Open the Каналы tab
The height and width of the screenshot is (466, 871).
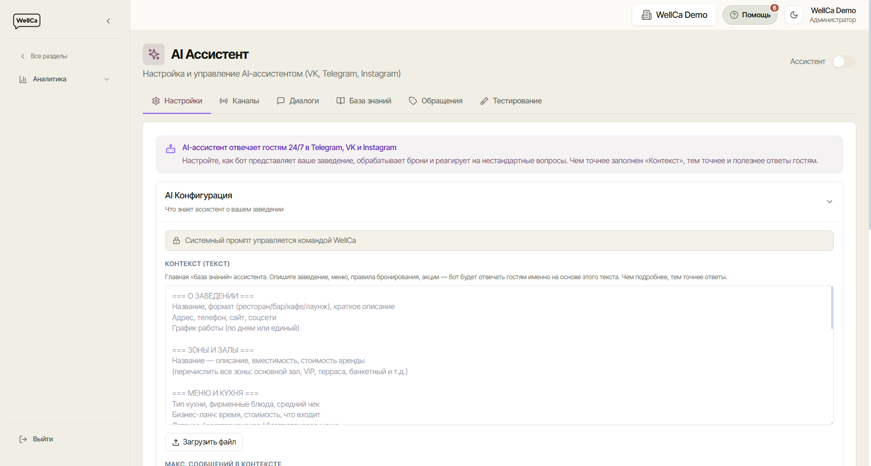pos(239,101)
